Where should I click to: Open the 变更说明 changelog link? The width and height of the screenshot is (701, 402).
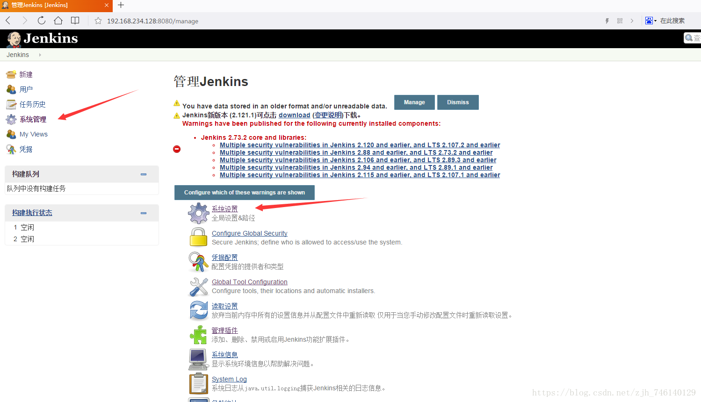point(328,115)
